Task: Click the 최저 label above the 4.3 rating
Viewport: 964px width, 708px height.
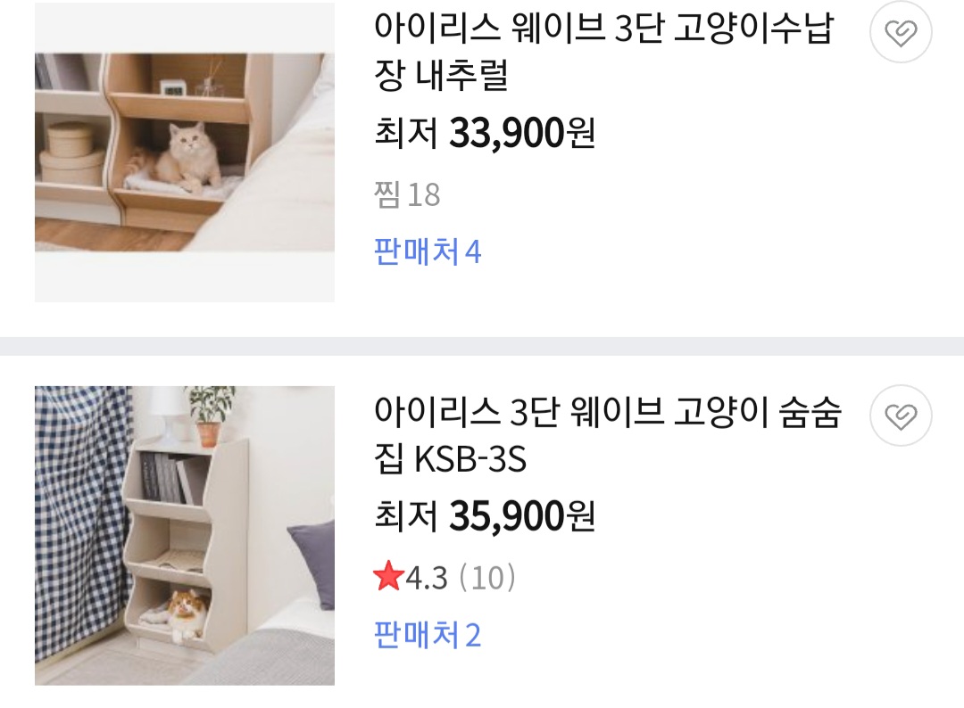Action: (x=406, y=516)
